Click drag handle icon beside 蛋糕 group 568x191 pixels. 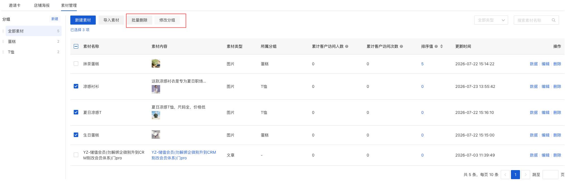(x=3, y=42)
